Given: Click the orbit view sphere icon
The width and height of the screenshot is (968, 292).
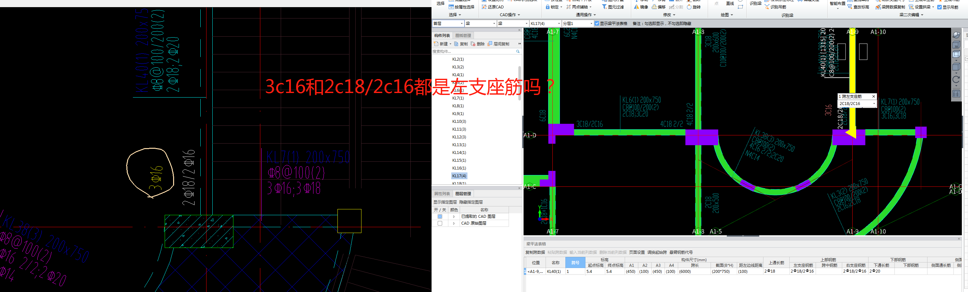Looking at the screenshot, I should (956, 35).
